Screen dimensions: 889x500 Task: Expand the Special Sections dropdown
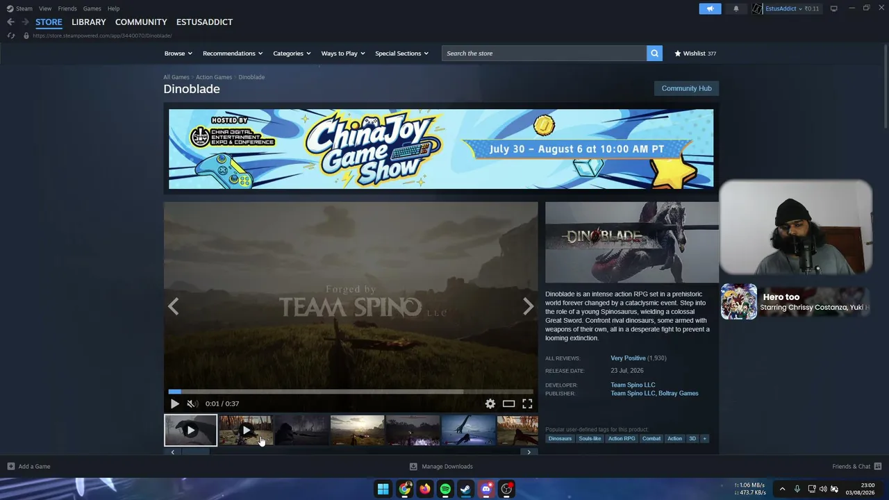click(402, 53)
